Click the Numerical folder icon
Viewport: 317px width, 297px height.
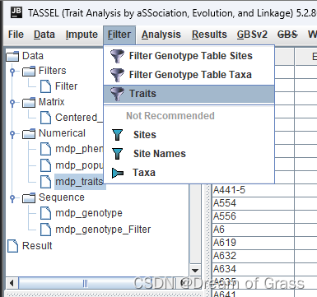pos(29,133)
